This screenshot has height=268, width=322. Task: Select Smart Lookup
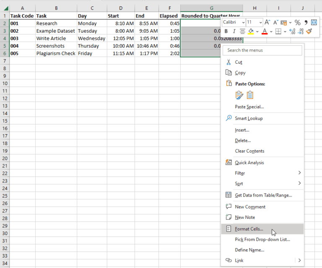click(262, 118)
